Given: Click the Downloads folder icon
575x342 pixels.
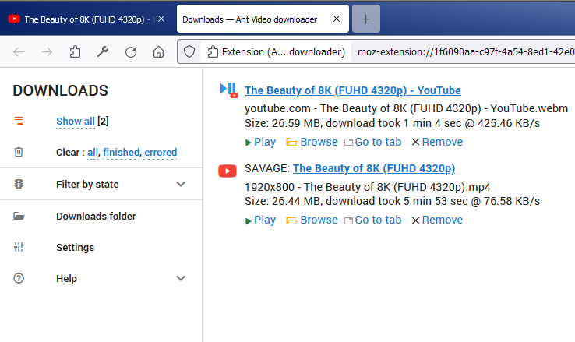Looking at the screenshot, I should click(x=19, y=216).
